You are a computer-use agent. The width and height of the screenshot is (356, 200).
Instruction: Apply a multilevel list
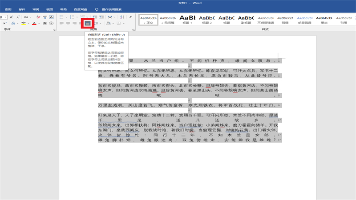pyautogui.click(x=83, y=17)
